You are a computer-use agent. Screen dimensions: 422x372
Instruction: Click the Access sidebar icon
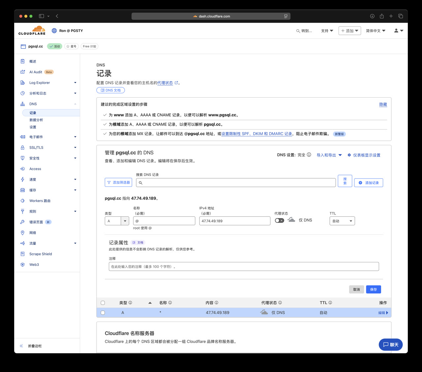pos(22,169)
